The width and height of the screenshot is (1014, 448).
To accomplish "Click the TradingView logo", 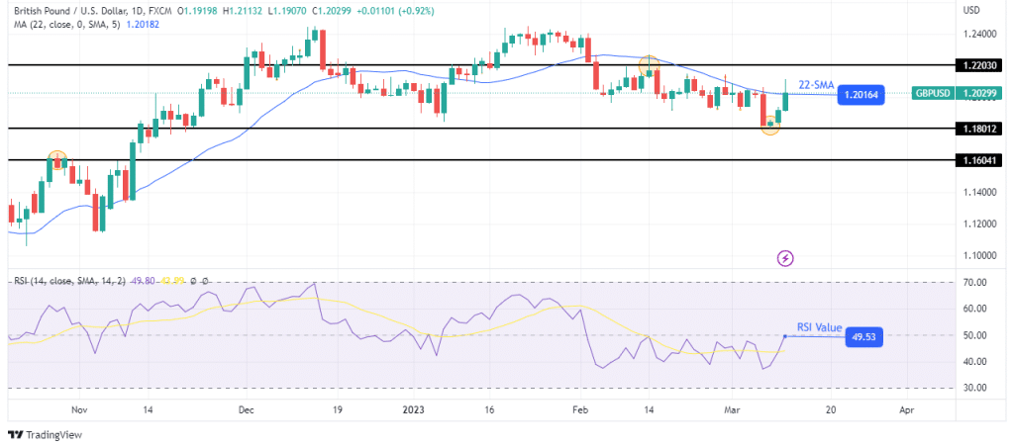I will point(46,434).
